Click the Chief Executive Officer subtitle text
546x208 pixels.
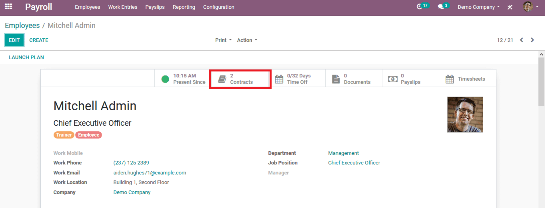[x=92, y=123]
